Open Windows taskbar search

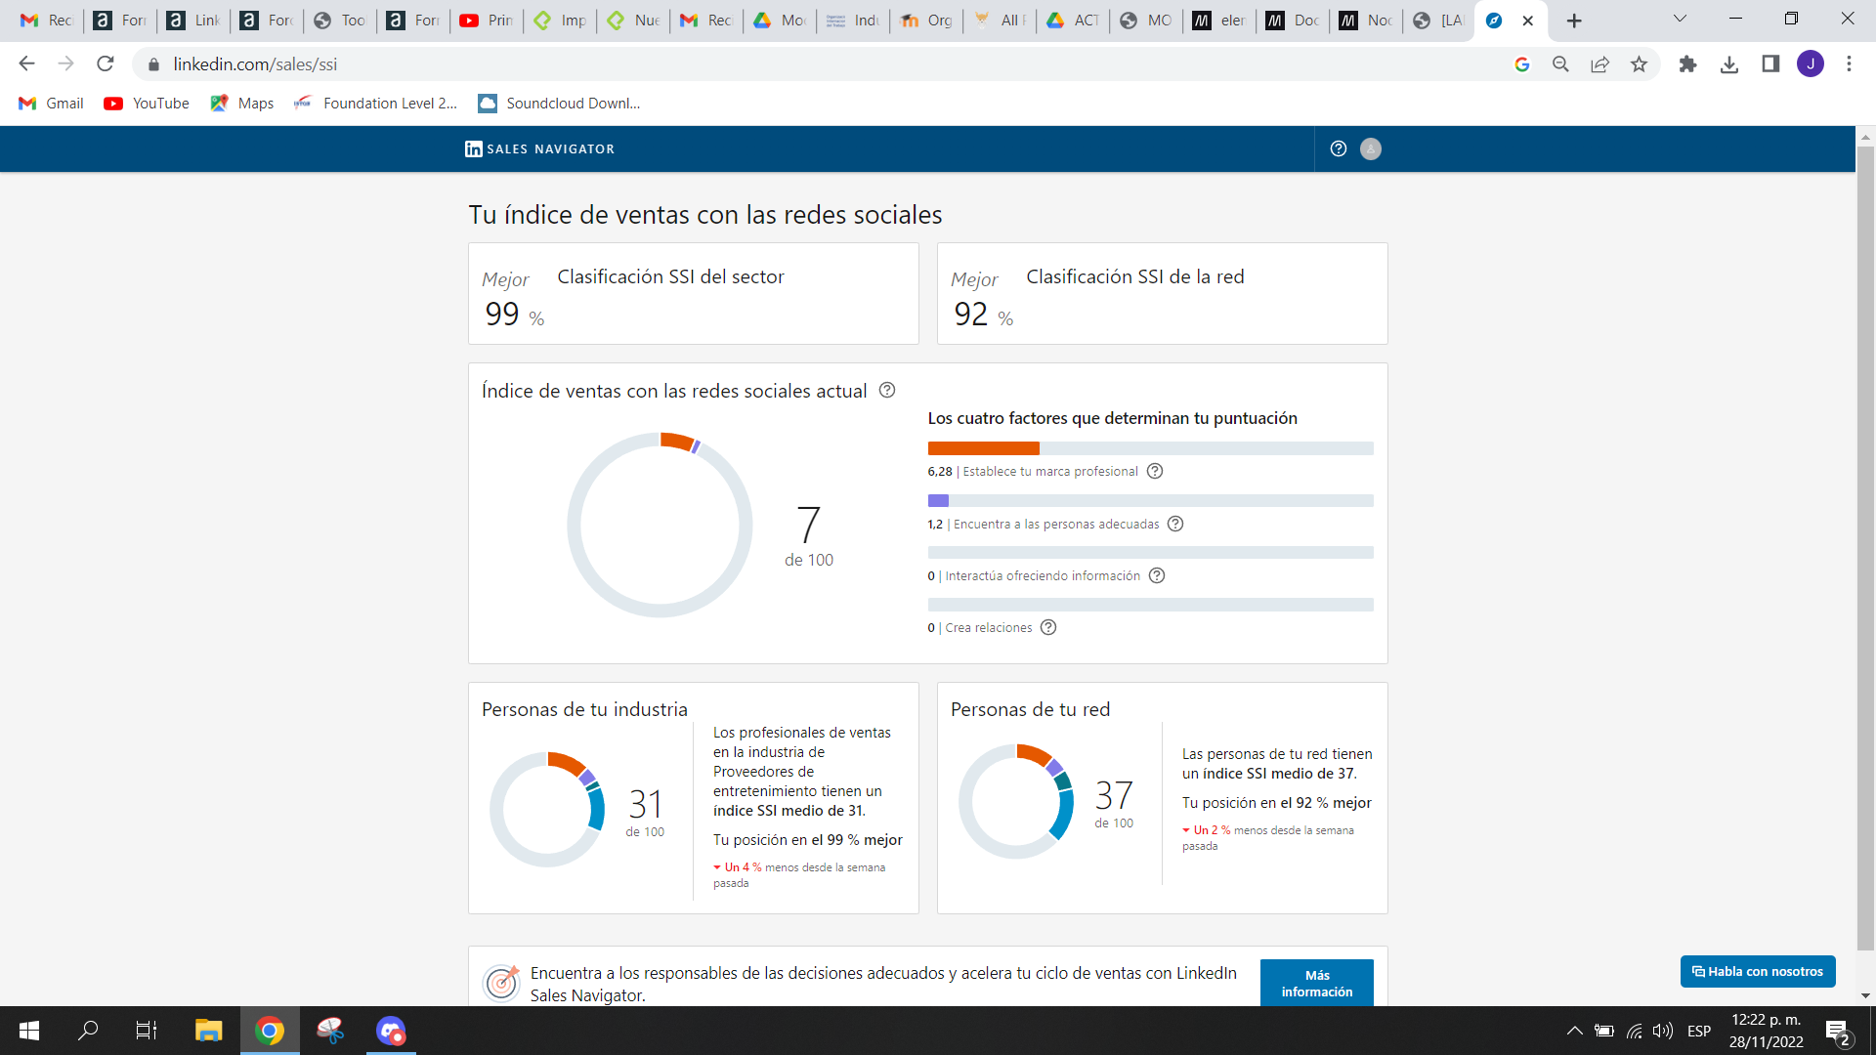[x=88, y=1031]
